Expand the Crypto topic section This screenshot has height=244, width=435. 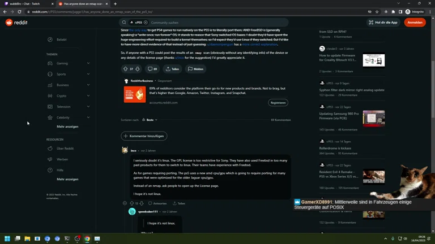click(x=88, y=96)
